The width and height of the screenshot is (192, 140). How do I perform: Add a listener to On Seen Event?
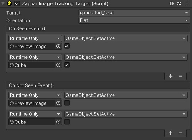170,76
